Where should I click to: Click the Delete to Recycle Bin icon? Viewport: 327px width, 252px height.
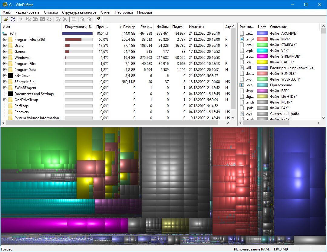[58, 19]
